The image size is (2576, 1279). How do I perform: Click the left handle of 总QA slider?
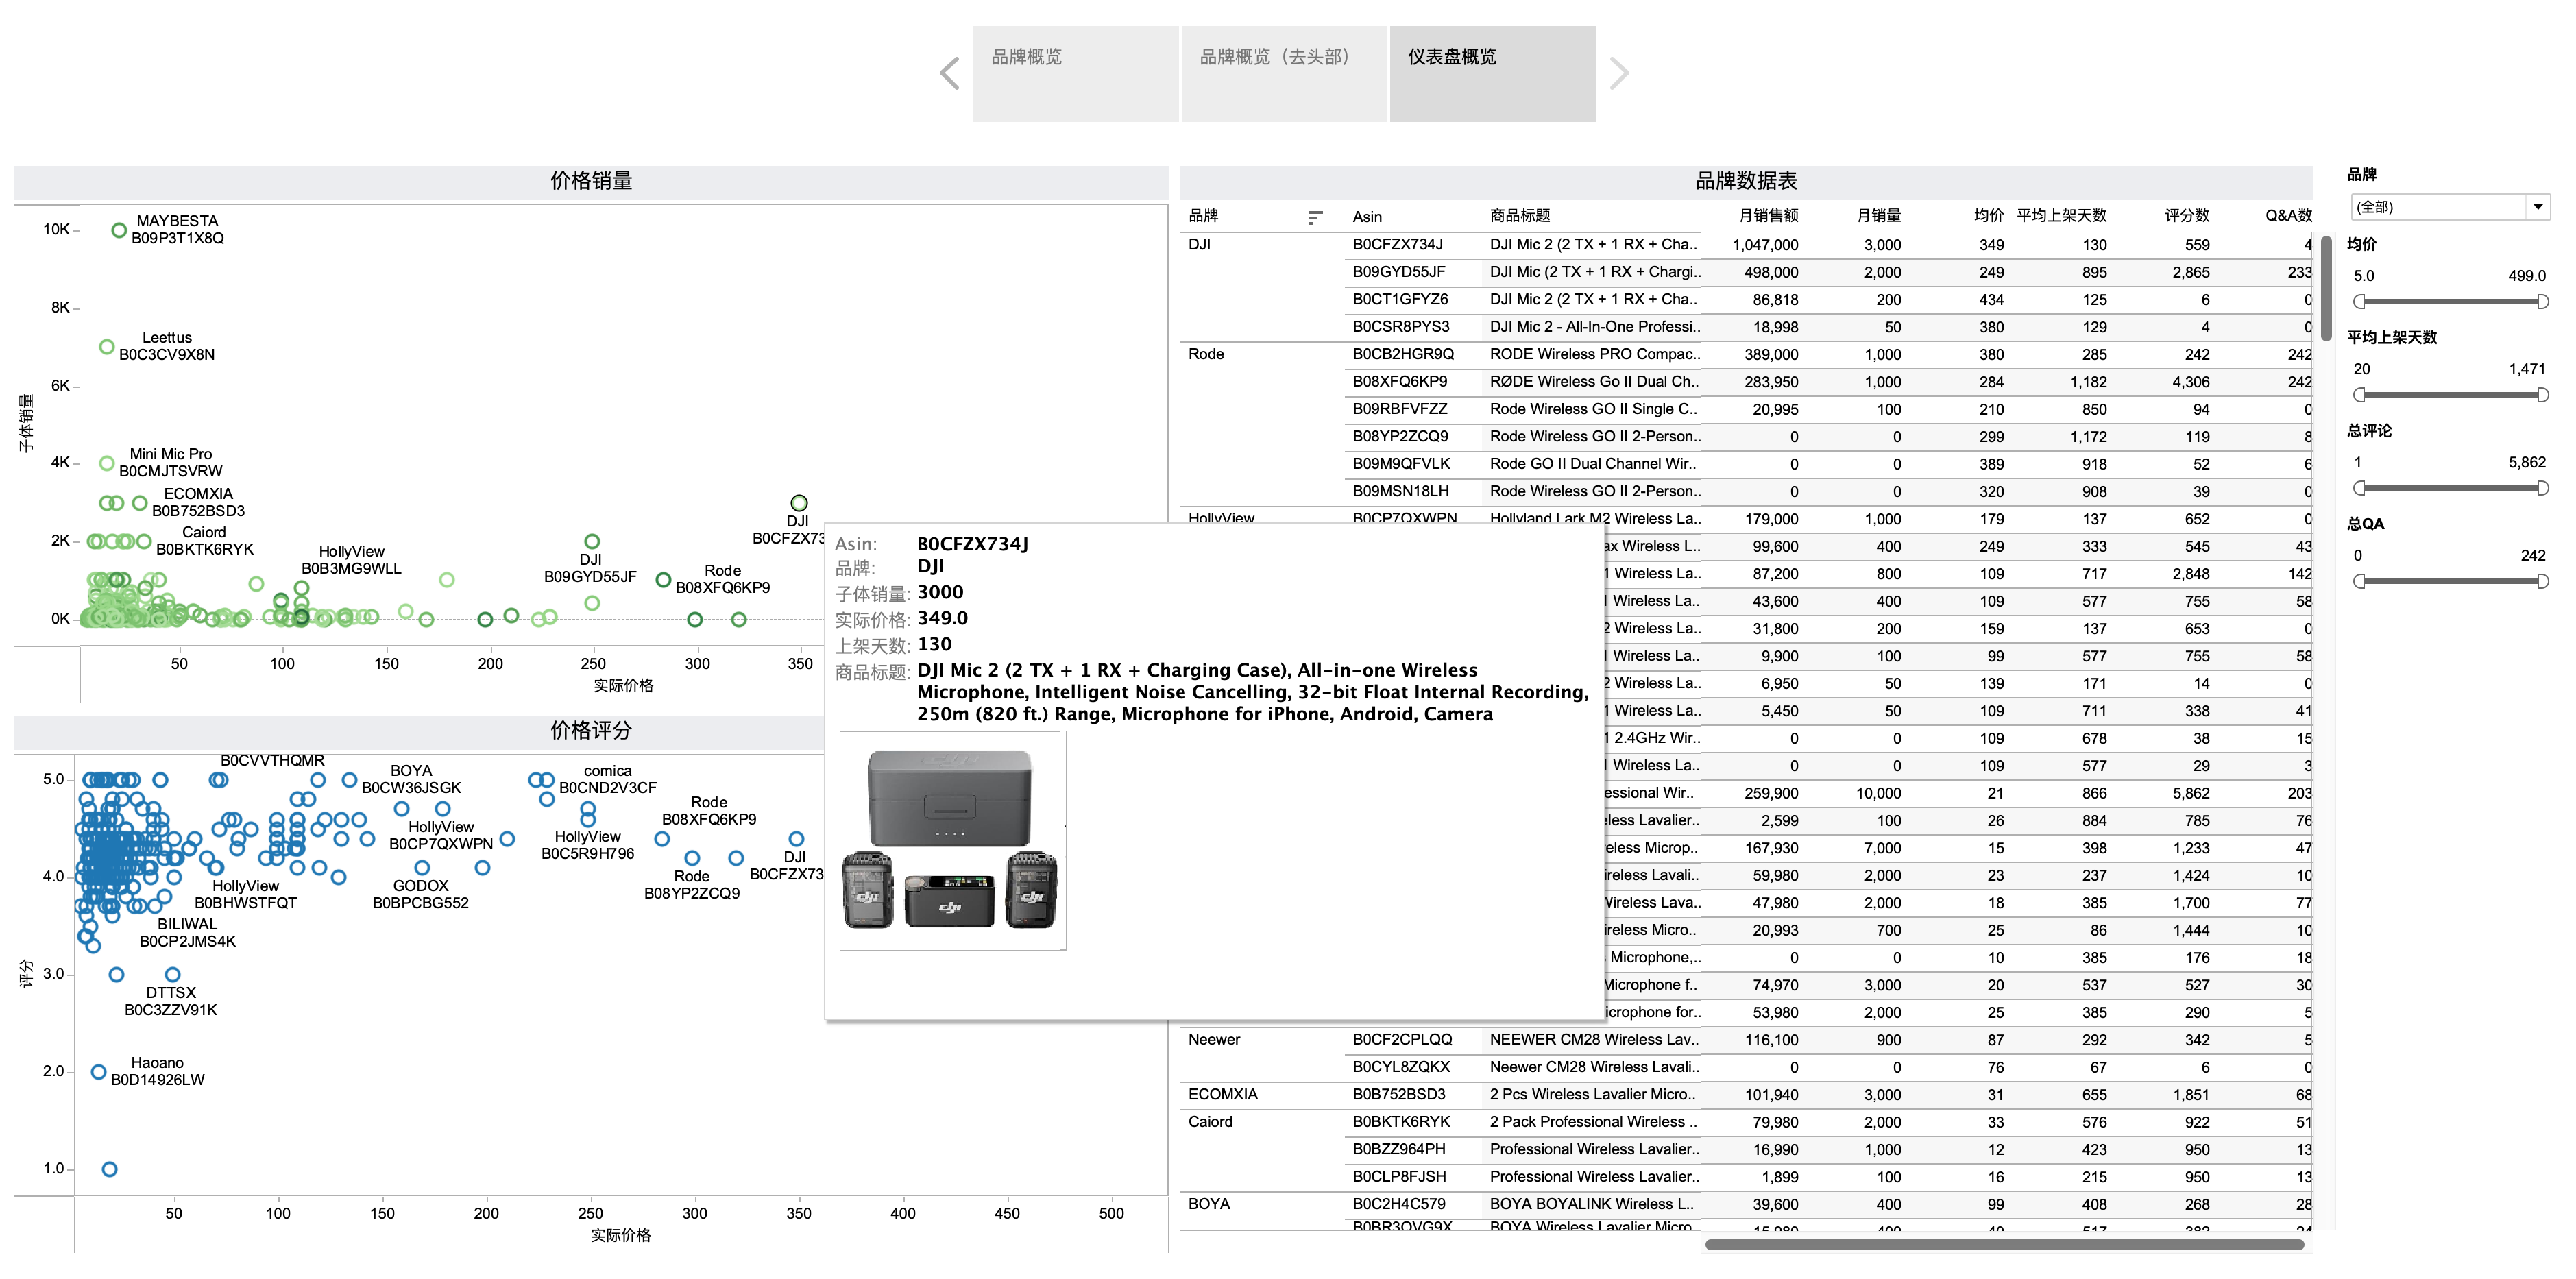tap(2360, 580)
